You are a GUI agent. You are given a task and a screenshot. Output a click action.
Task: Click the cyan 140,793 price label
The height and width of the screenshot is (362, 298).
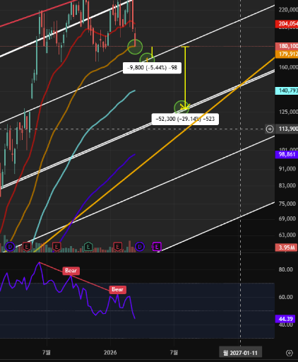pyautogui.click(x=287, y=90)
